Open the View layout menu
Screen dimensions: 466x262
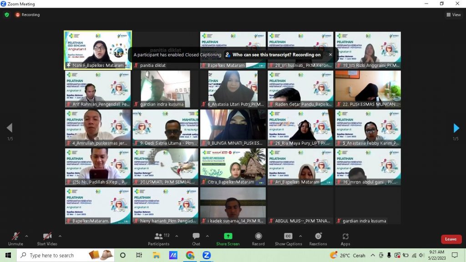click(454, 15)
